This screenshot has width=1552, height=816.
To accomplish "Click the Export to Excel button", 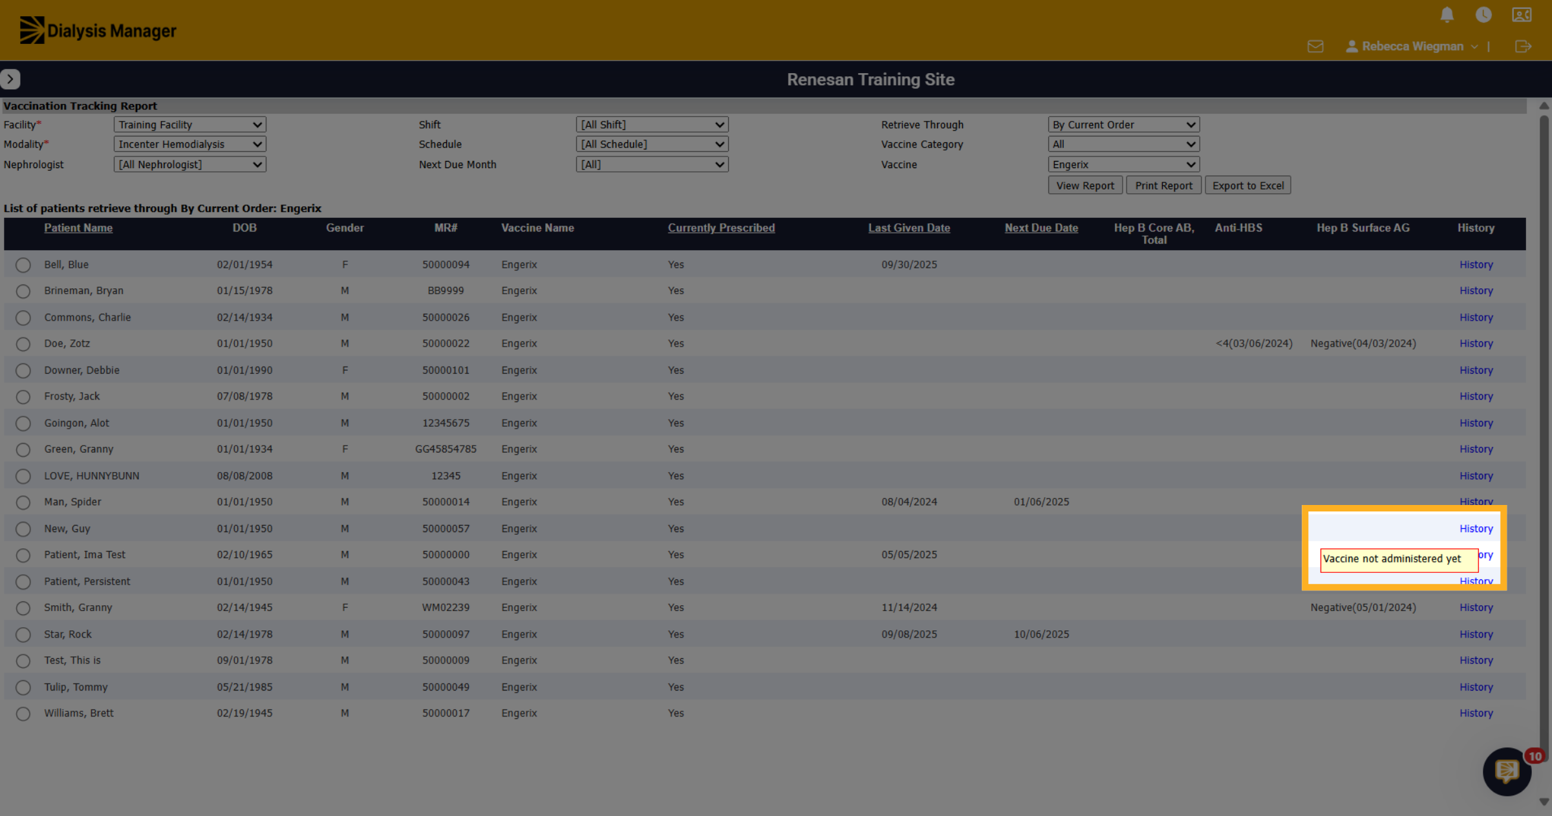I will (x=1248, y=186).
